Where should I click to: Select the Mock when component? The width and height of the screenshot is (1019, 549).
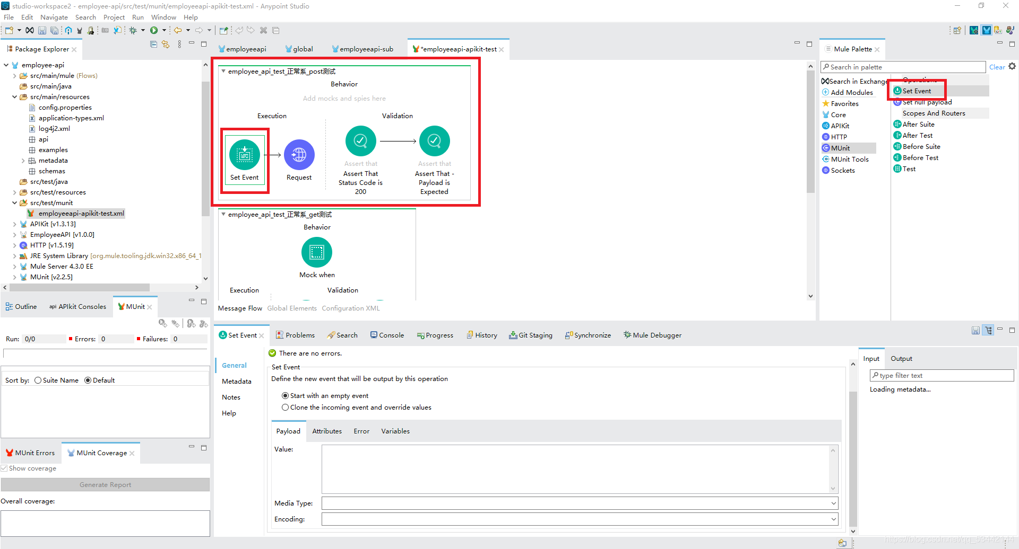point(317,258)
